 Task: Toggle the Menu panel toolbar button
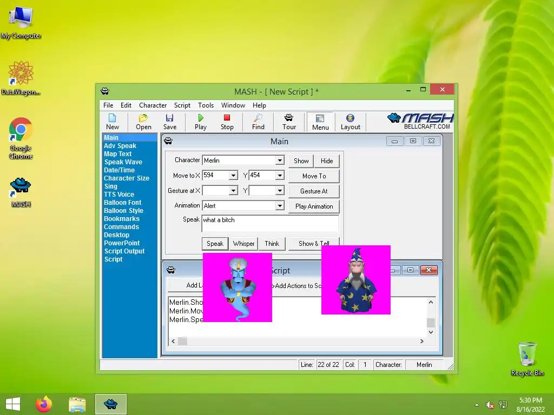click(320, 122)
